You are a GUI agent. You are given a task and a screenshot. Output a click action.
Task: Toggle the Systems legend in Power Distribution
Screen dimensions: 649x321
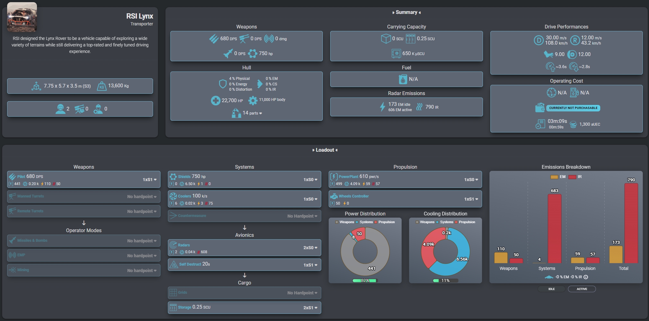[x=364, y=222]
